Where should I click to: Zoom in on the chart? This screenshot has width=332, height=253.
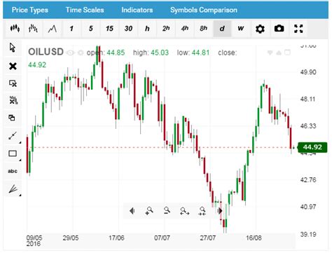click(x=149, y=211)
